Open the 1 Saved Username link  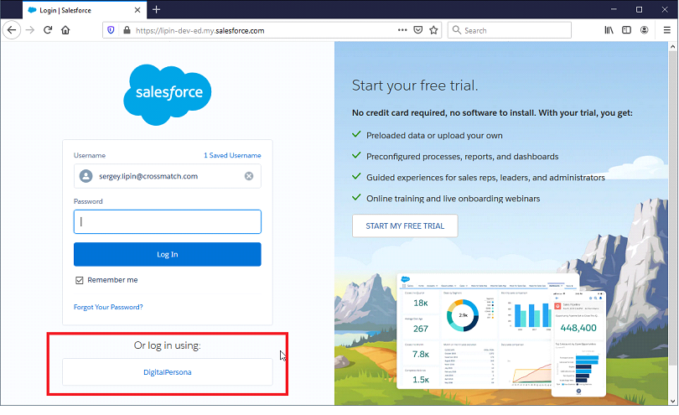(232, 155)
